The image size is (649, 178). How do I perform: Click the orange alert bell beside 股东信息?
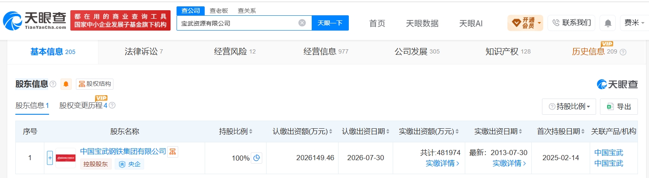tap(66, 84)
